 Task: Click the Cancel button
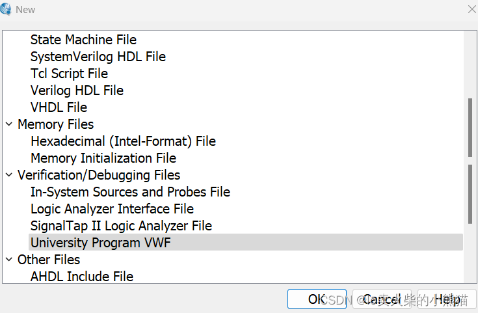pos(382,299)
